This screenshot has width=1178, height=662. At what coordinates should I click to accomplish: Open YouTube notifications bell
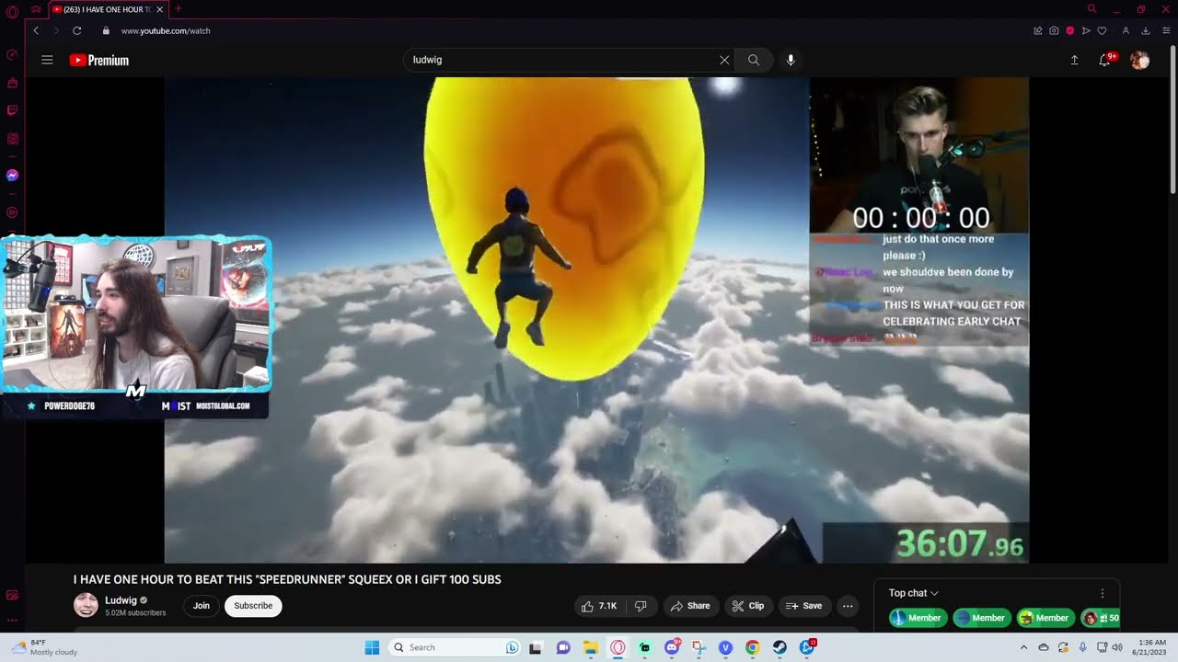(1106, 60)
